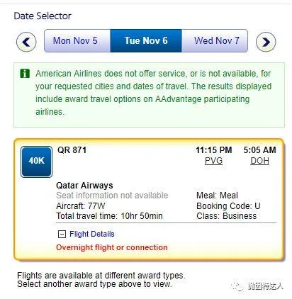
Task: Choose the 40K miles award button
Action: tap(36, 162)
